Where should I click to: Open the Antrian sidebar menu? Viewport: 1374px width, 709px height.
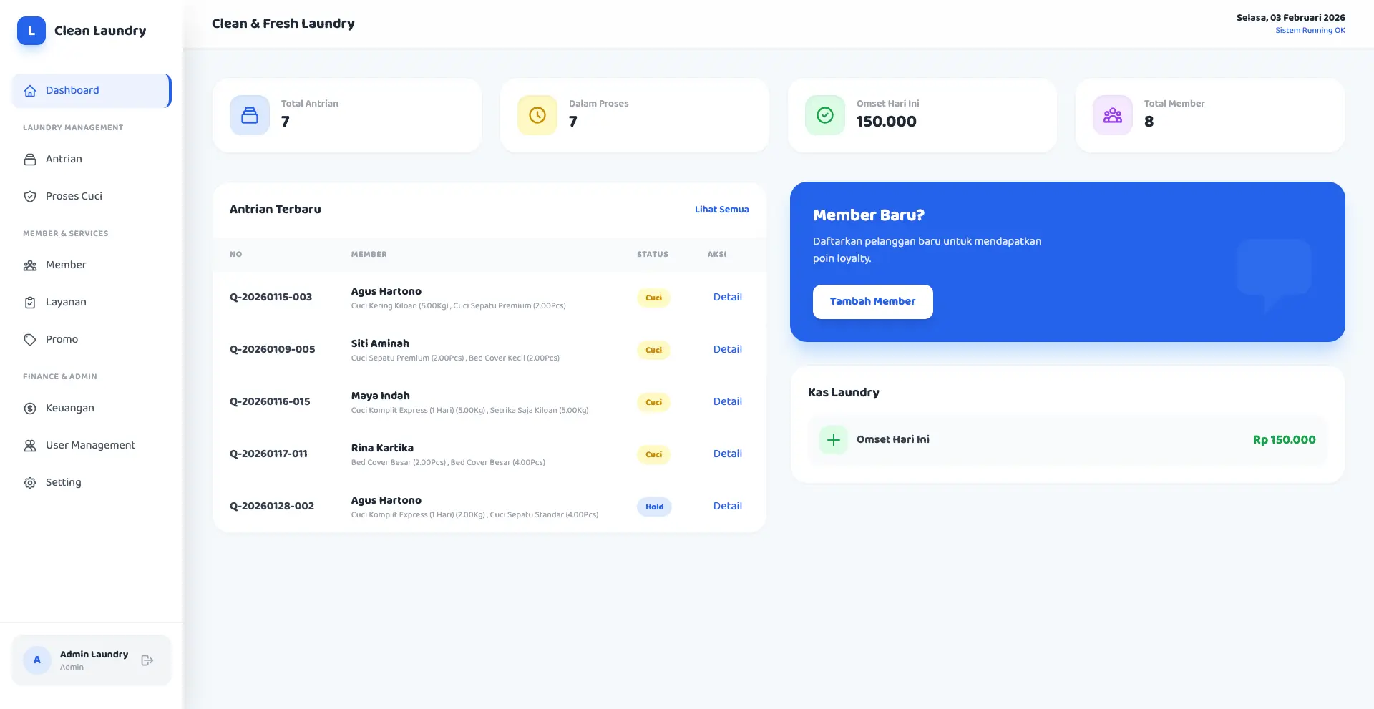64,160
